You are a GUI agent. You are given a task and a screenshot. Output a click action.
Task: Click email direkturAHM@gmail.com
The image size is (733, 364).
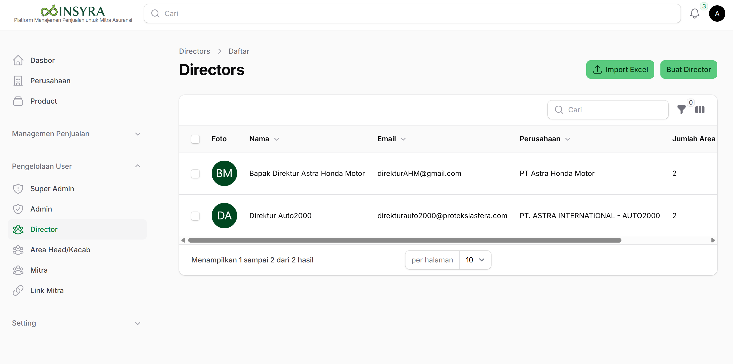(x=419, y=173)
